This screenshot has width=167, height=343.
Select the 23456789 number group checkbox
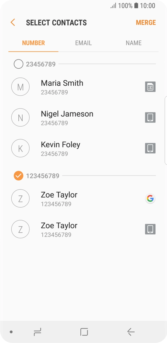(x=18, y=64)
